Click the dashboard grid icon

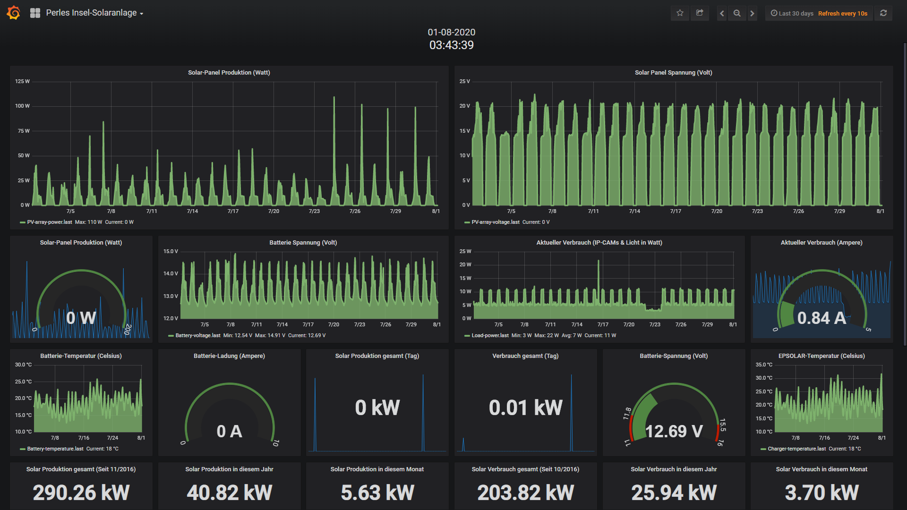tap(35, 13)
